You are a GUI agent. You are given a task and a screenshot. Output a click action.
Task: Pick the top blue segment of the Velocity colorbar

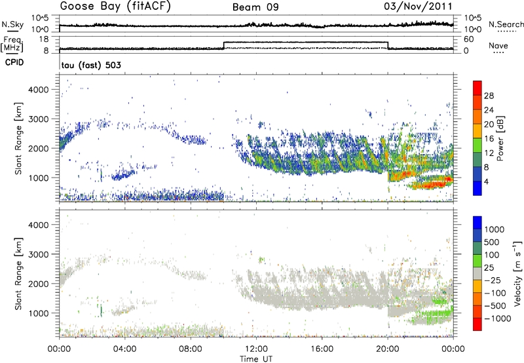click(477, 223)
